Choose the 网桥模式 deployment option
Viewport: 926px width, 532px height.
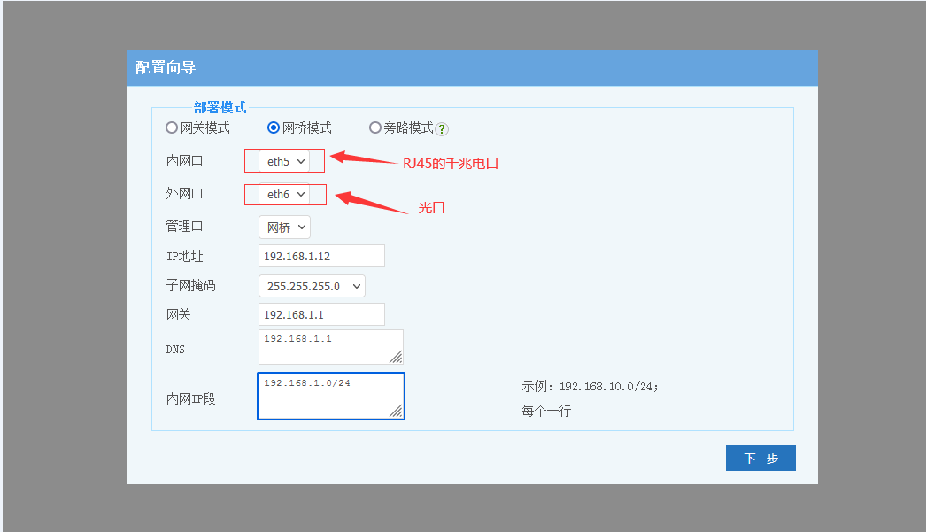(274, 127)
